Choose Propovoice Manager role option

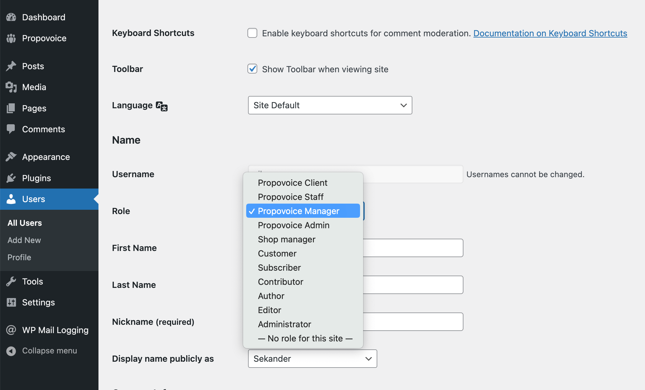tap(303, 211)
